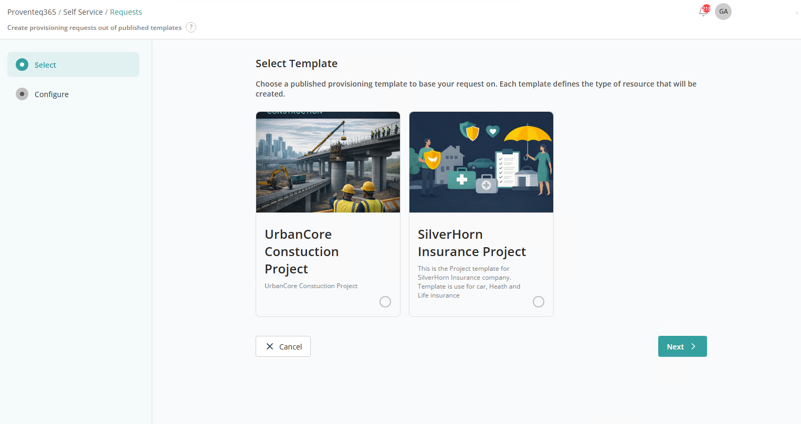Click the SilverHorn insurance illustration thumbnail
This screenshot has height=424, width=801.
(x=481, y=162)
